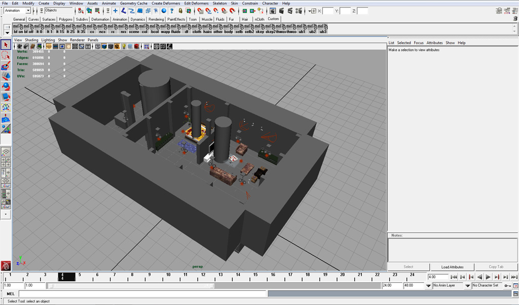519x305 pixels.
Task: Click the snap to grids magnet icon
Action: [x=200, y=11]
